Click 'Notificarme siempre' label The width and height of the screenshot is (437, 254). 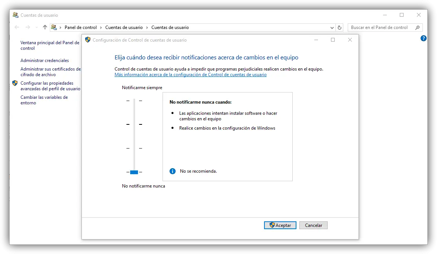coord(142,88)
